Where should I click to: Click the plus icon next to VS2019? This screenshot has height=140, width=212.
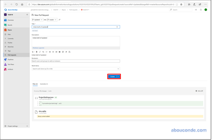click(x=27, y=15)
